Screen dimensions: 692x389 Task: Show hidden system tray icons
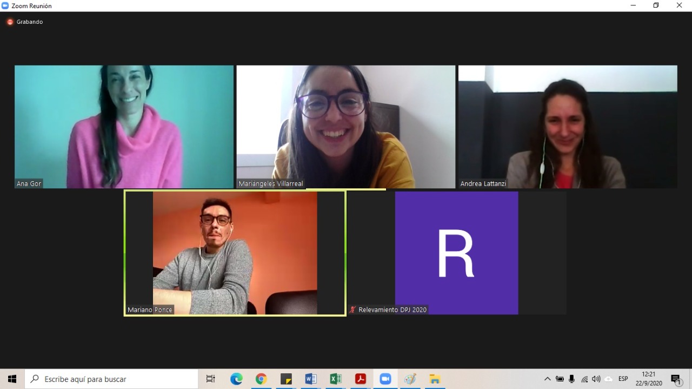click(x=547, y=379)
